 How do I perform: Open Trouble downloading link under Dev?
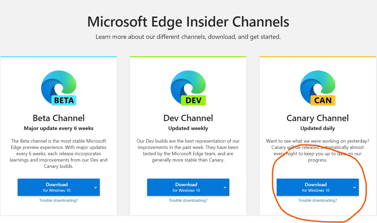(x=188, y=200)
